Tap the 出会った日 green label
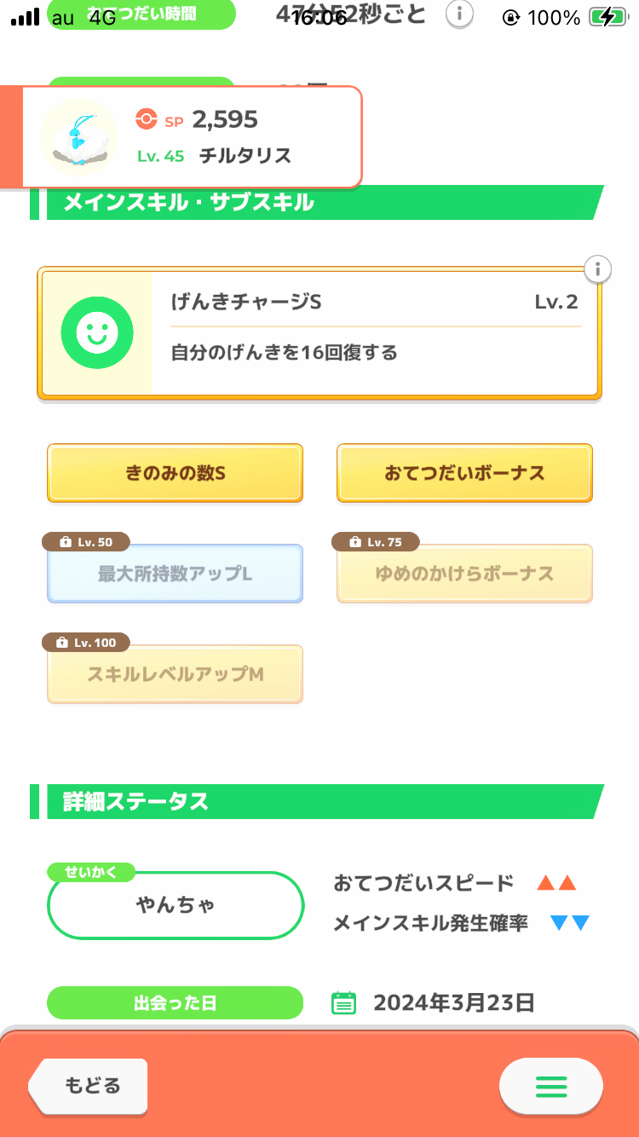This screenshot has width=639, height=1137. pos(175,1003)
